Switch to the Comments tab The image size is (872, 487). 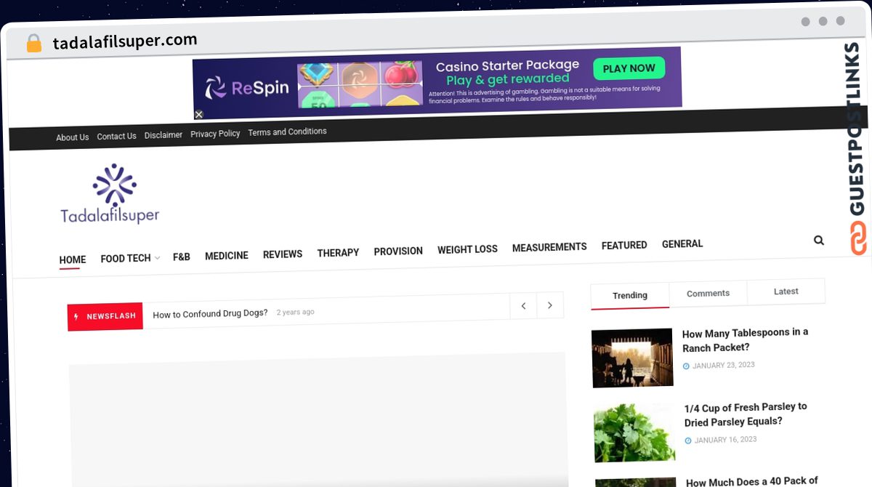point(708,293)
